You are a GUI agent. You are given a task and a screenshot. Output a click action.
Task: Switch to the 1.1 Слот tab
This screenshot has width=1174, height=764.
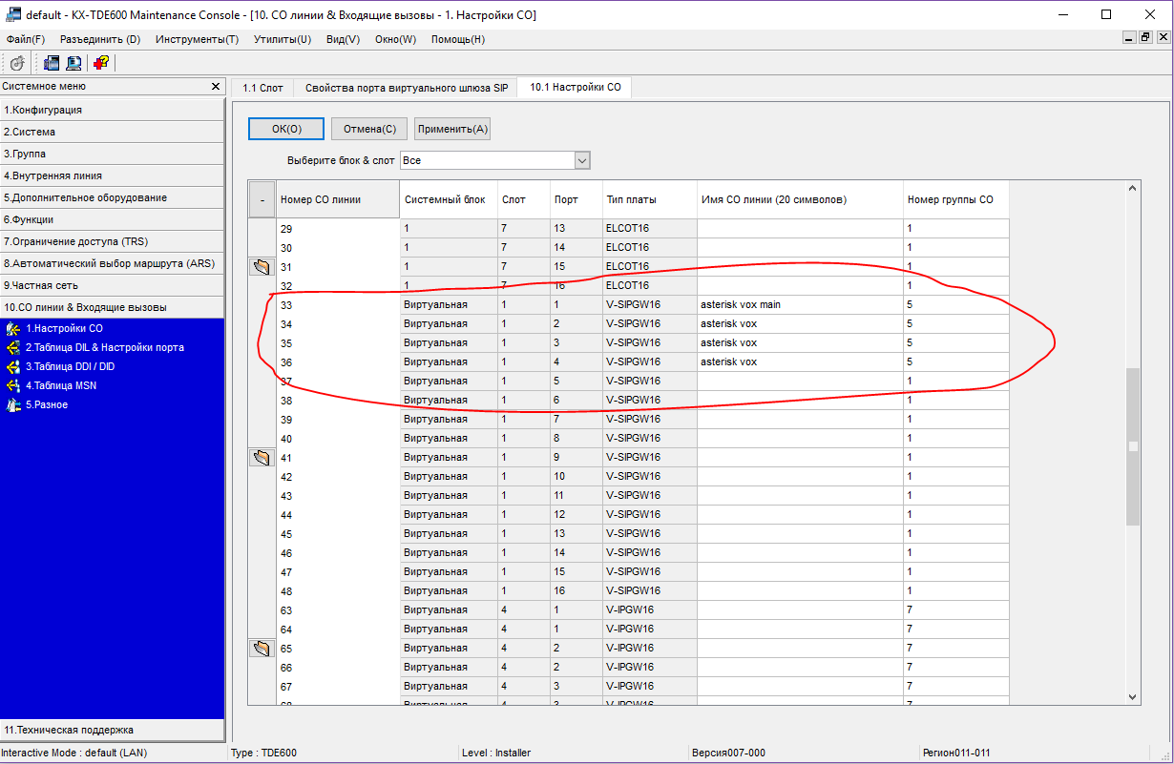pos(262,88)
